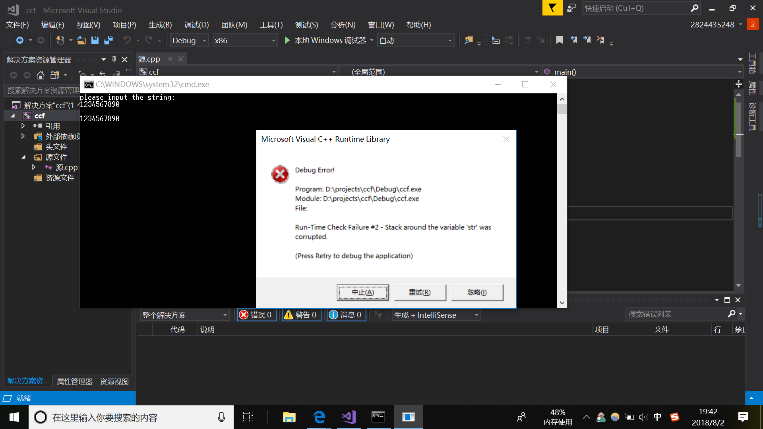763x429 pixels.
Task: Toggle the messages filter showing 消息 0
Action: tap(346, 315)
